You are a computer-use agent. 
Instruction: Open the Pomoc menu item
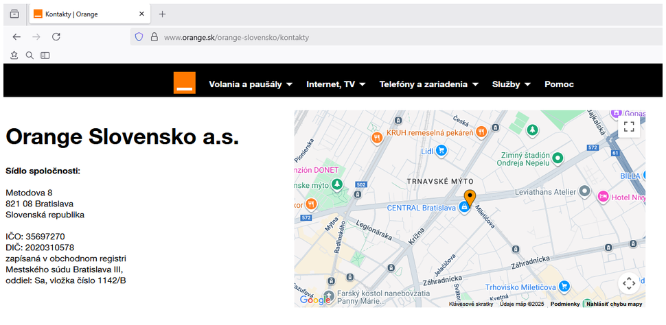[x=559, y=84]
